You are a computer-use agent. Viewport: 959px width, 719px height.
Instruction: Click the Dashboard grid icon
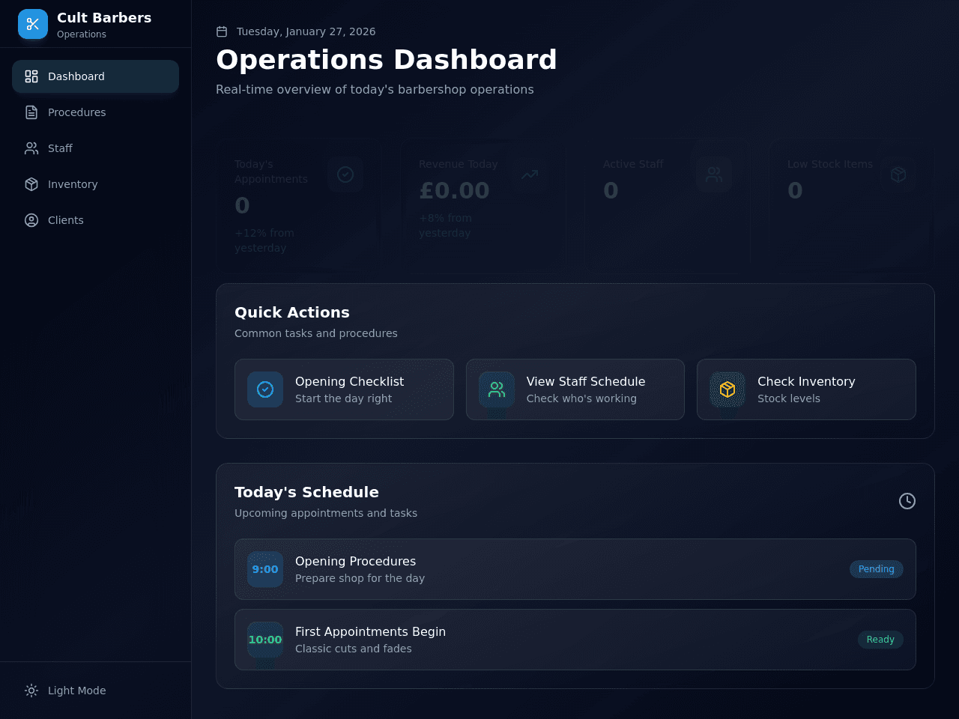pos(31,76)
